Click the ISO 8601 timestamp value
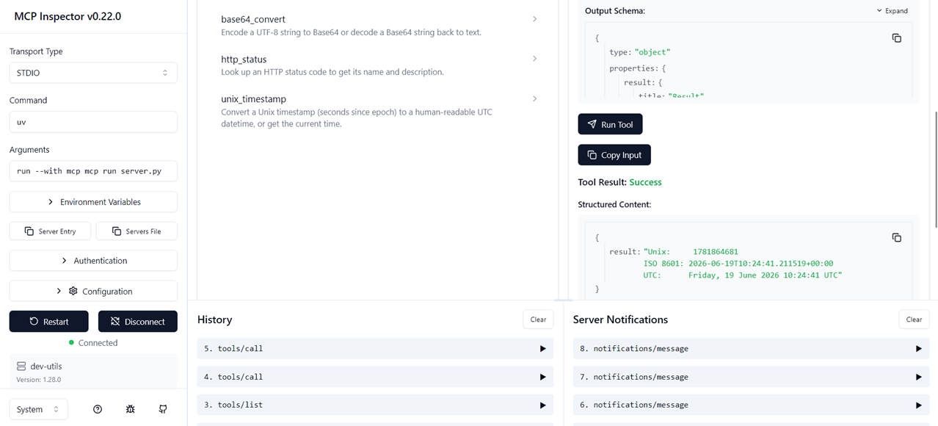The width and height of the screenshot is (938, 426). tap(760, 264)
